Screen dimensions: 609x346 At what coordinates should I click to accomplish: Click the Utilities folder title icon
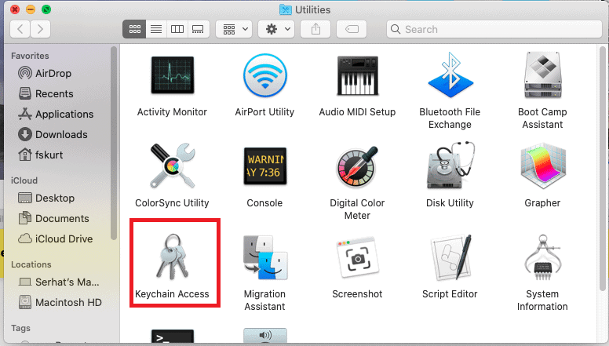click(286, 9)
